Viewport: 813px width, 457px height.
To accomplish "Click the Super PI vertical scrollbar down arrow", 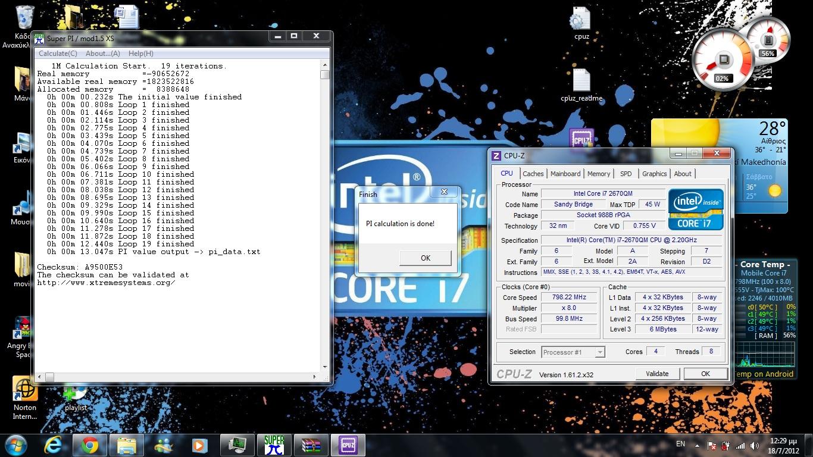I will pos(325,367).
